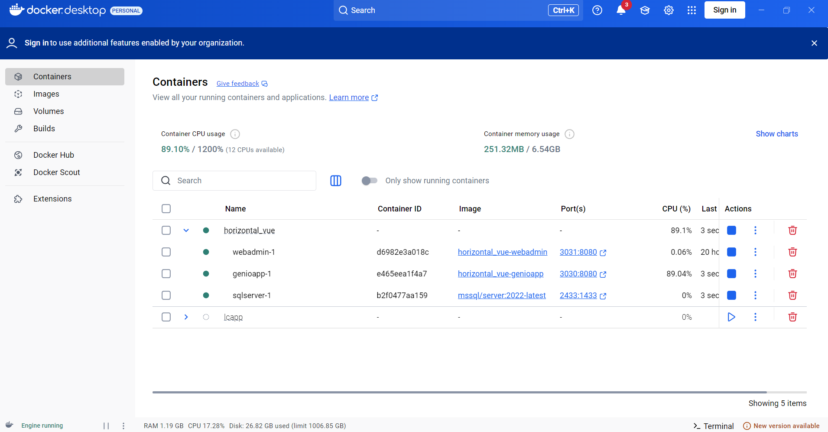Viewport: 828px width, 432px height.
Task: Delete the webadmin-1 container
Action: coord(792,252)
